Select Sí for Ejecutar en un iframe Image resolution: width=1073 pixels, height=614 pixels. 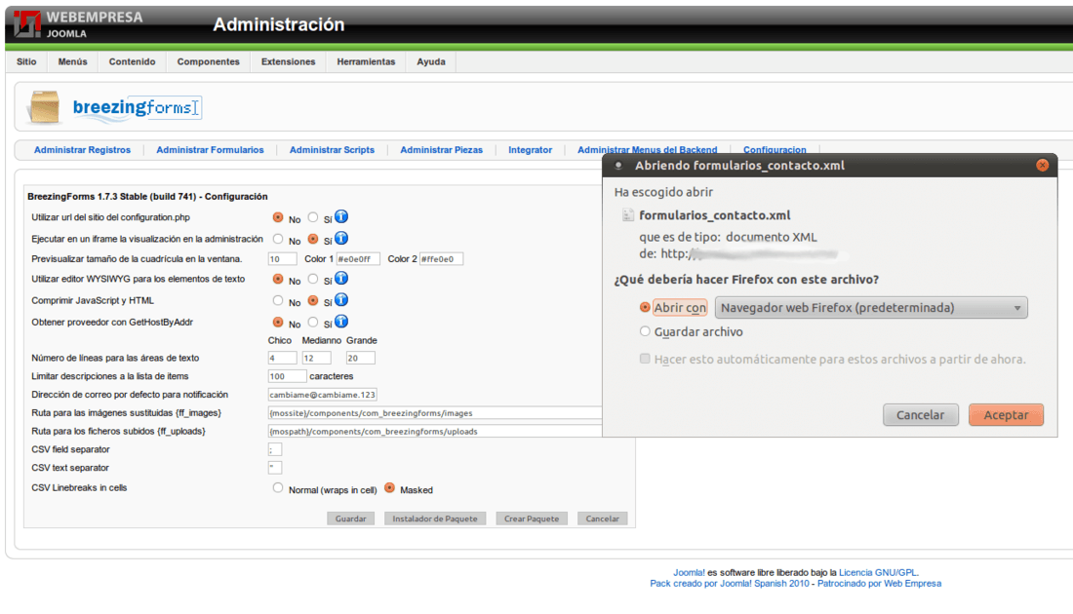(313, 239)
